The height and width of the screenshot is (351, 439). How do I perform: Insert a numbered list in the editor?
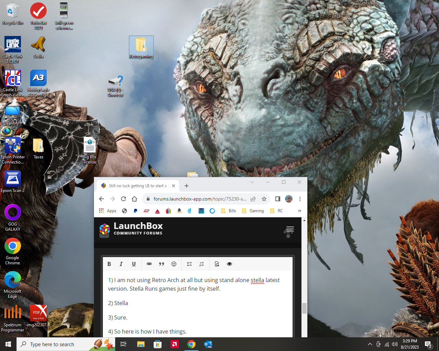pyautogui.click(x=202, y=264)
